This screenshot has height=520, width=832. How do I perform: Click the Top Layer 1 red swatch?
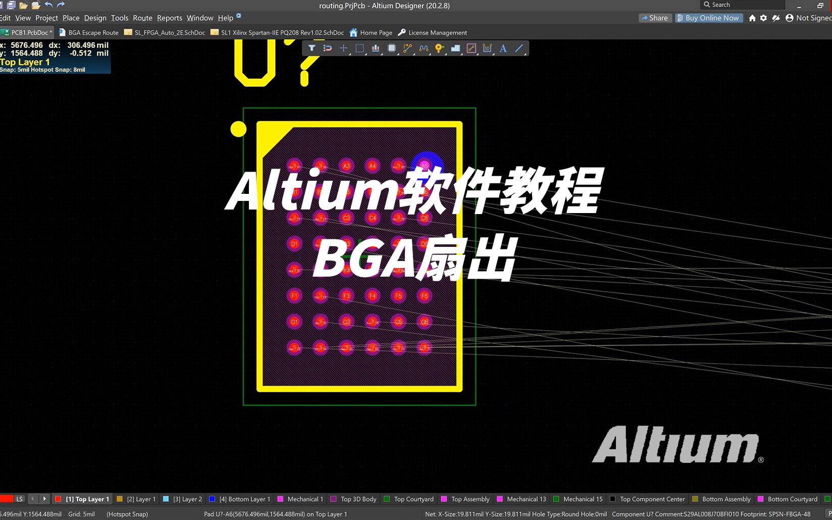pos(58,499)
